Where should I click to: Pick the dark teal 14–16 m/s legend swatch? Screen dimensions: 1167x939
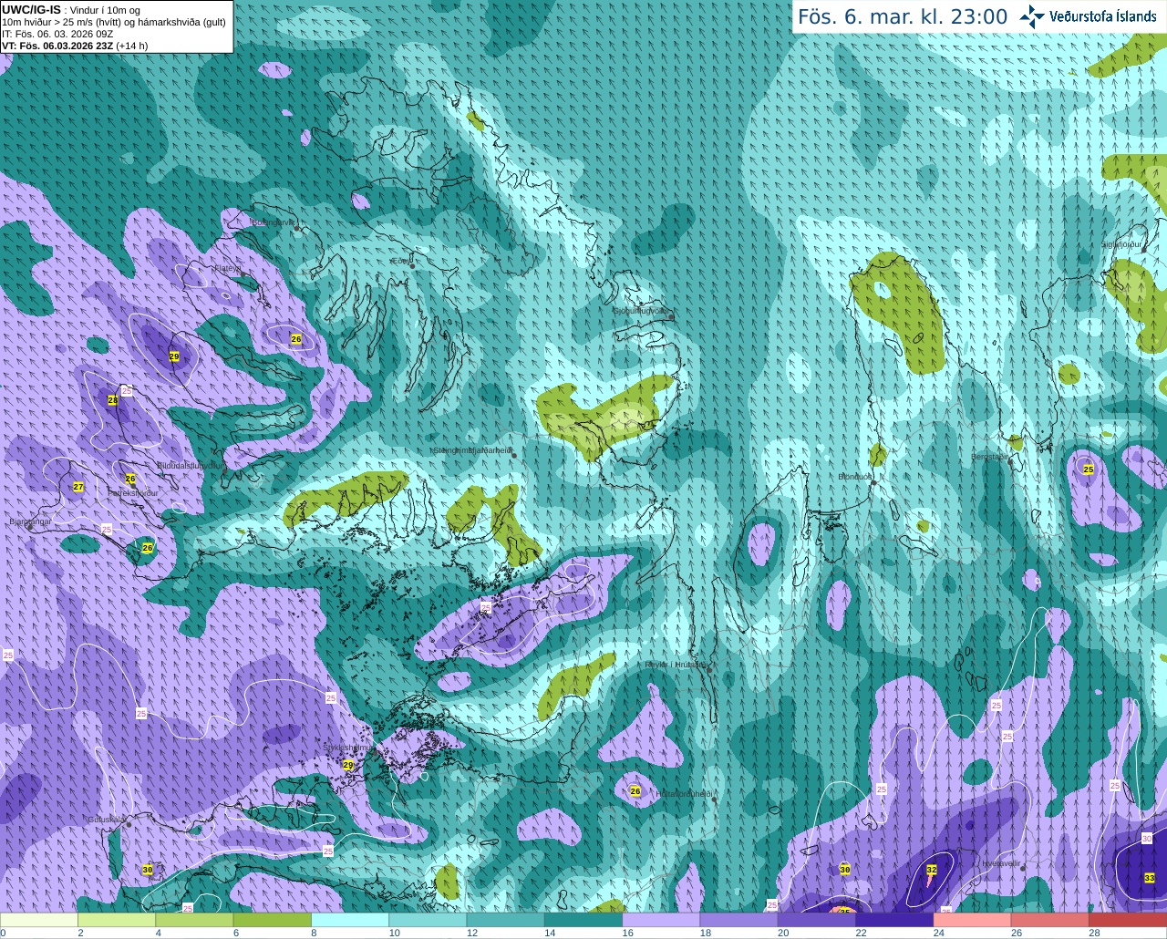pos(583,919)
